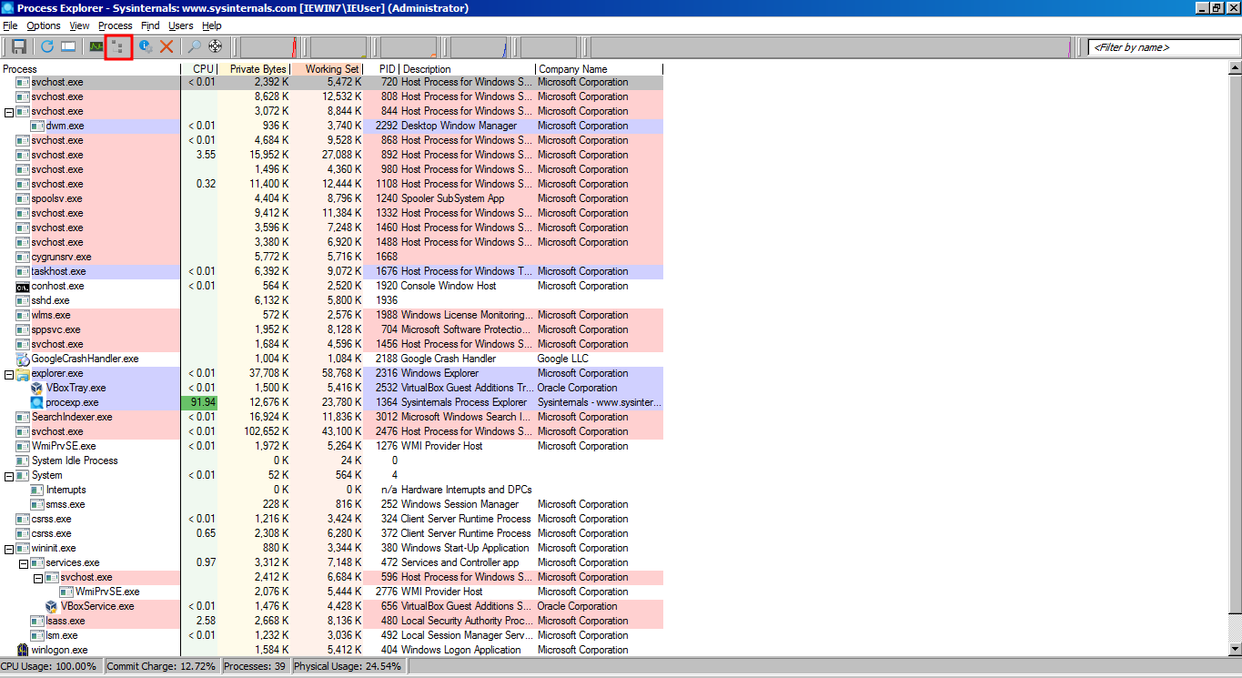Image resolution: width=1242 pixels, height=678 pixels.
Task: Collapse the explorer.exe tree node
Action: click(x=9, y=374)
